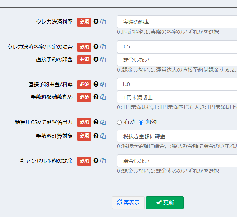
Task: Click copy icon beside 手数料計算対象
Action: coord(103,136)
